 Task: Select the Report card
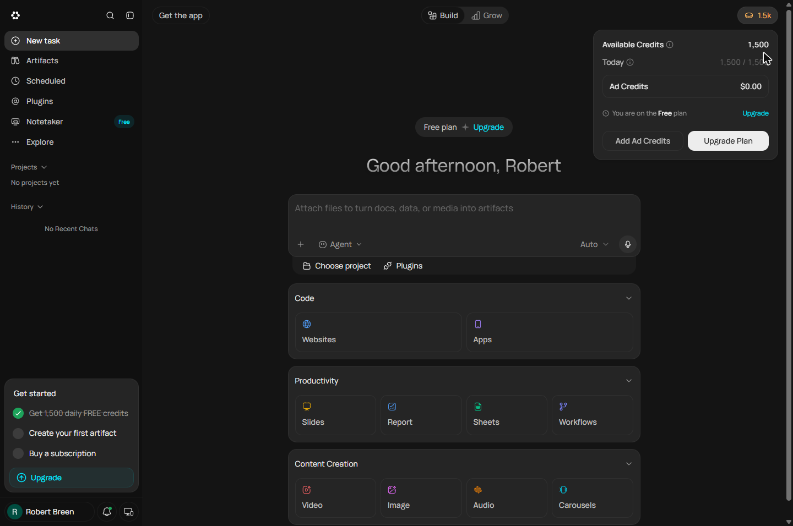(x=421, y=415)
